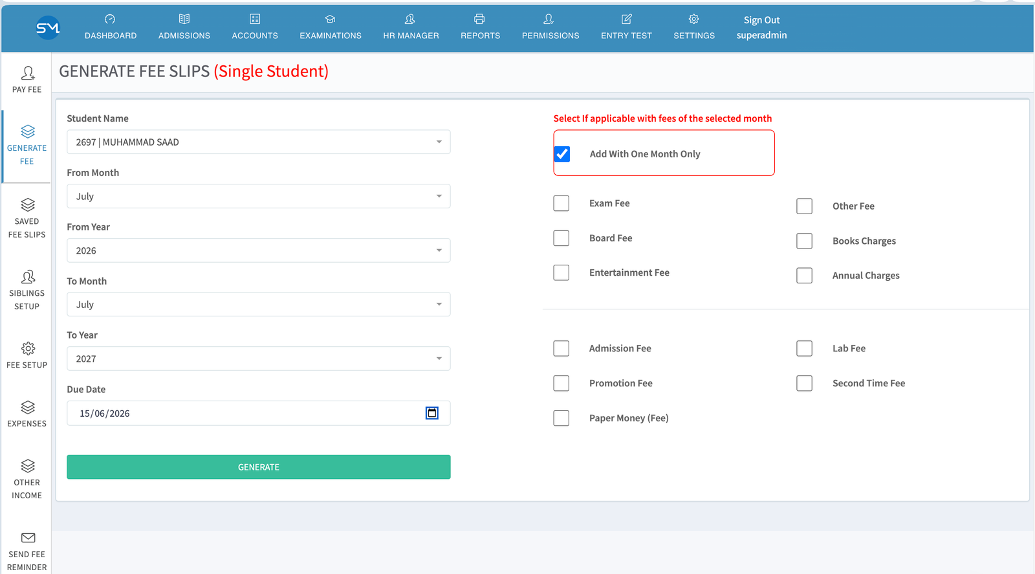Select FEE SETUP sidebar label

pyautogui.click(x=27, y=365)
